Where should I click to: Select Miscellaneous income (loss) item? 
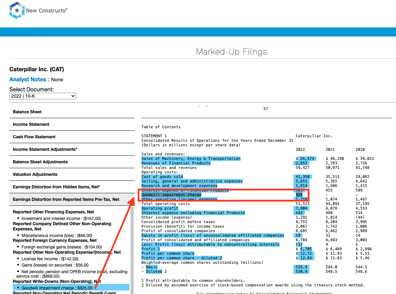click(x=57, y=236)
